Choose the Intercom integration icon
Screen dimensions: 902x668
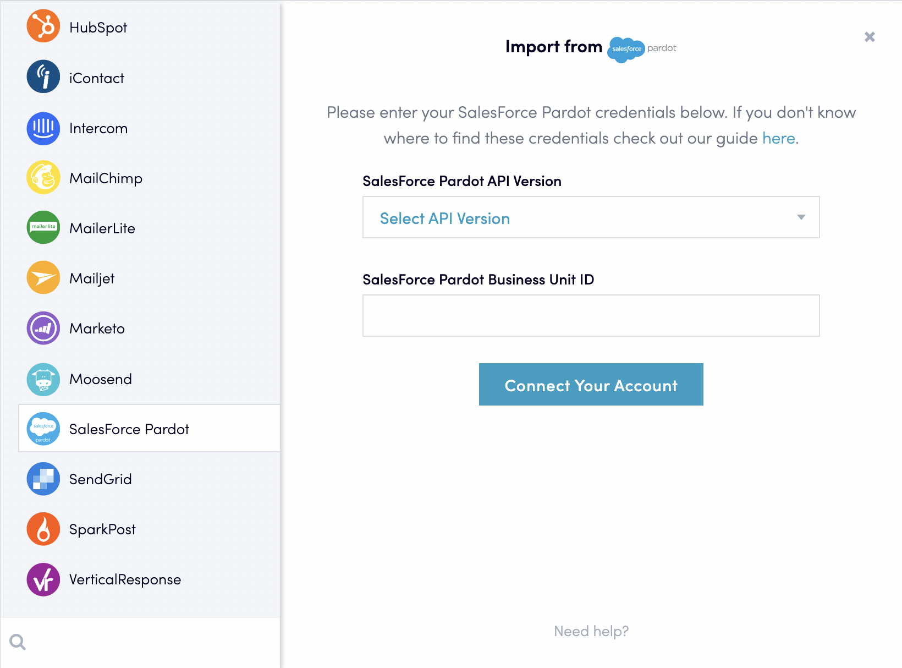pos(43,128)
